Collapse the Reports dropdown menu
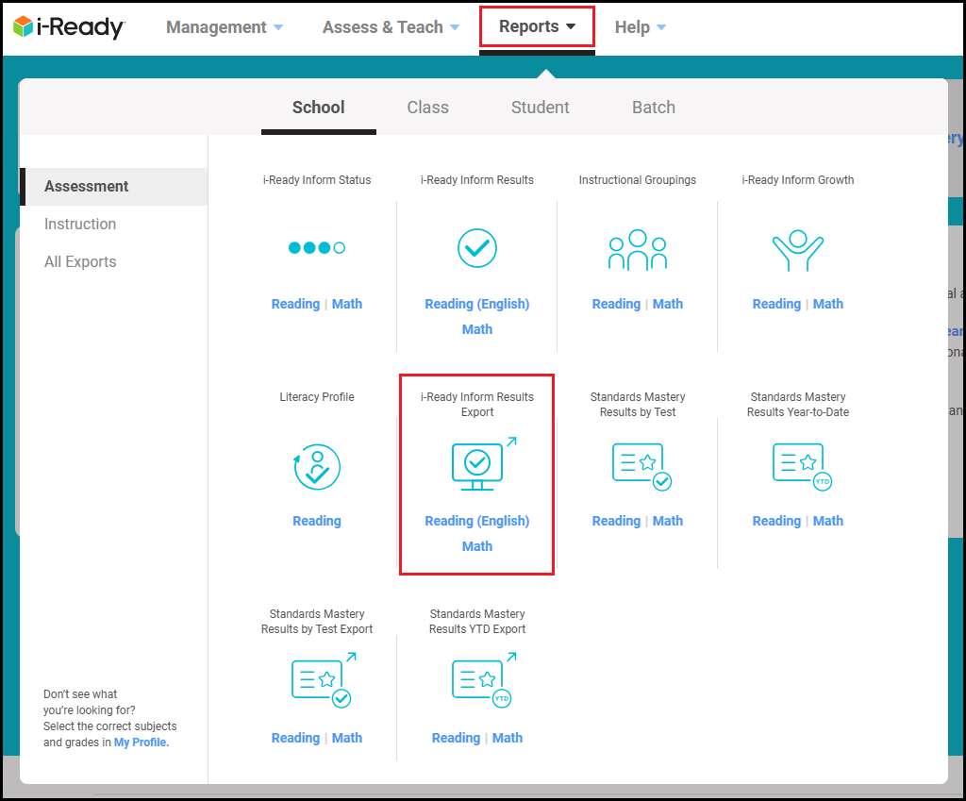The width and height of the screenshot is (966, 801). coord(537,26)
